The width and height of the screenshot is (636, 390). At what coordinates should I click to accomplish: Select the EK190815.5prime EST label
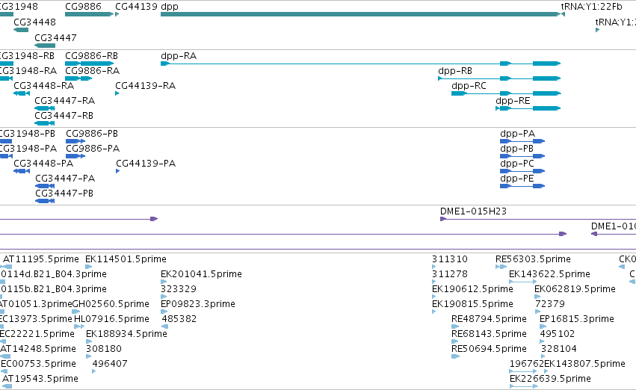click(472, 304)
